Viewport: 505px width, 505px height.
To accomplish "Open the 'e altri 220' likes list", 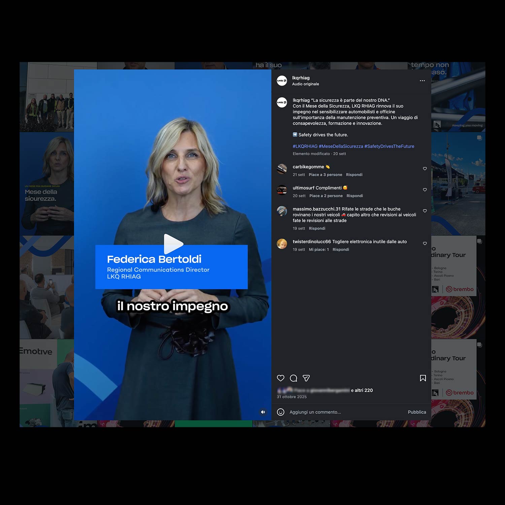I will tap(362, 391).
